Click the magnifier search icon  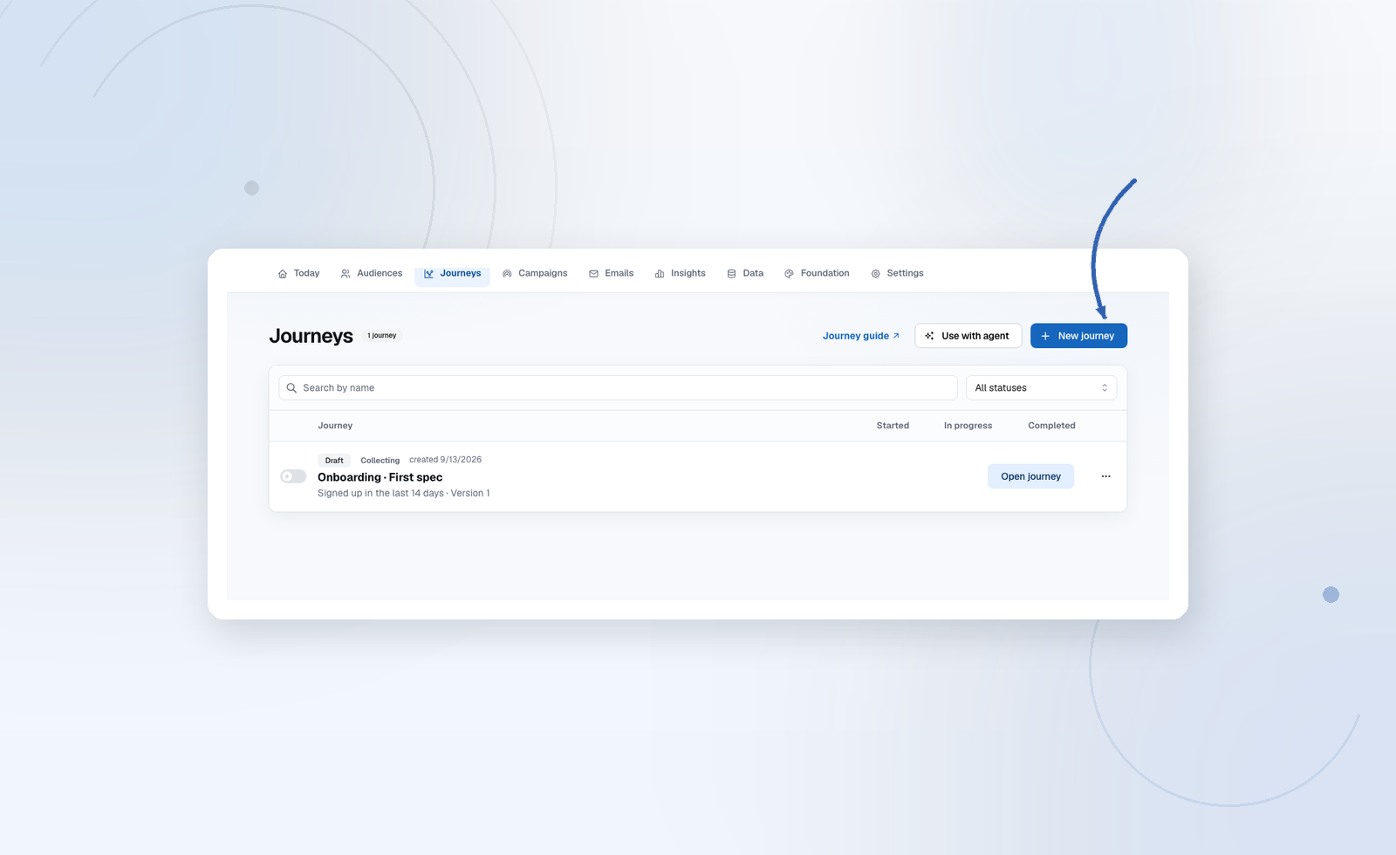(291, 388)
